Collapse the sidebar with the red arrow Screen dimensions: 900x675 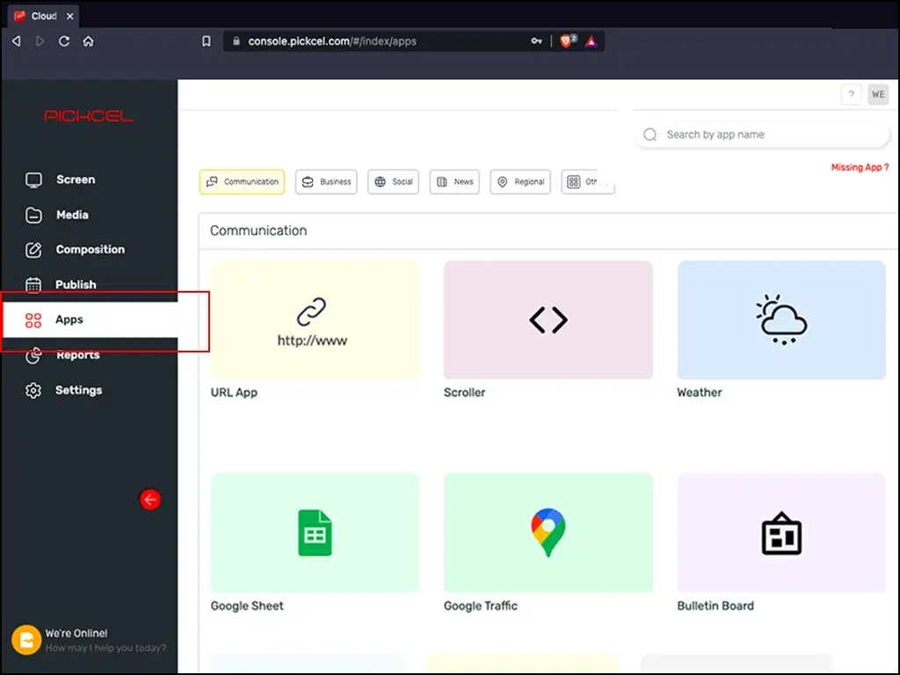150,499
